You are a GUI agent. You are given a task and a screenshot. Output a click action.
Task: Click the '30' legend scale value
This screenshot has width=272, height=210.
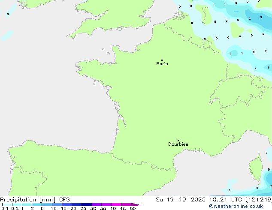coord(93,208)
